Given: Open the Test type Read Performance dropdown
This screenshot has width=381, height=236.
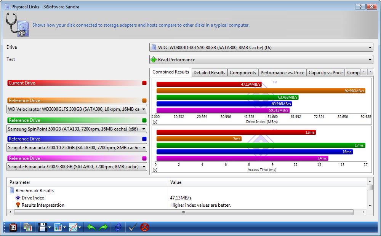Looking at the screenshot, I should [x=261, y=59].
